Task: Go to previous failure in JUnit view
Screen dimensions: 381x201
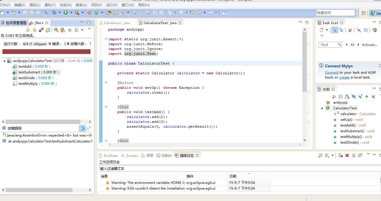Action: [35, 30]
